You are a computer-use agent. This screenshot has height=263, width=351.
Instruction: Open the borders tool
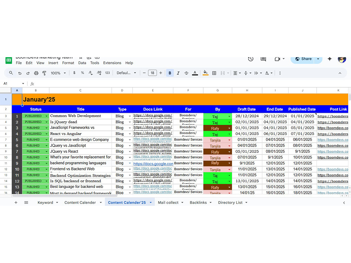(214, 73)
